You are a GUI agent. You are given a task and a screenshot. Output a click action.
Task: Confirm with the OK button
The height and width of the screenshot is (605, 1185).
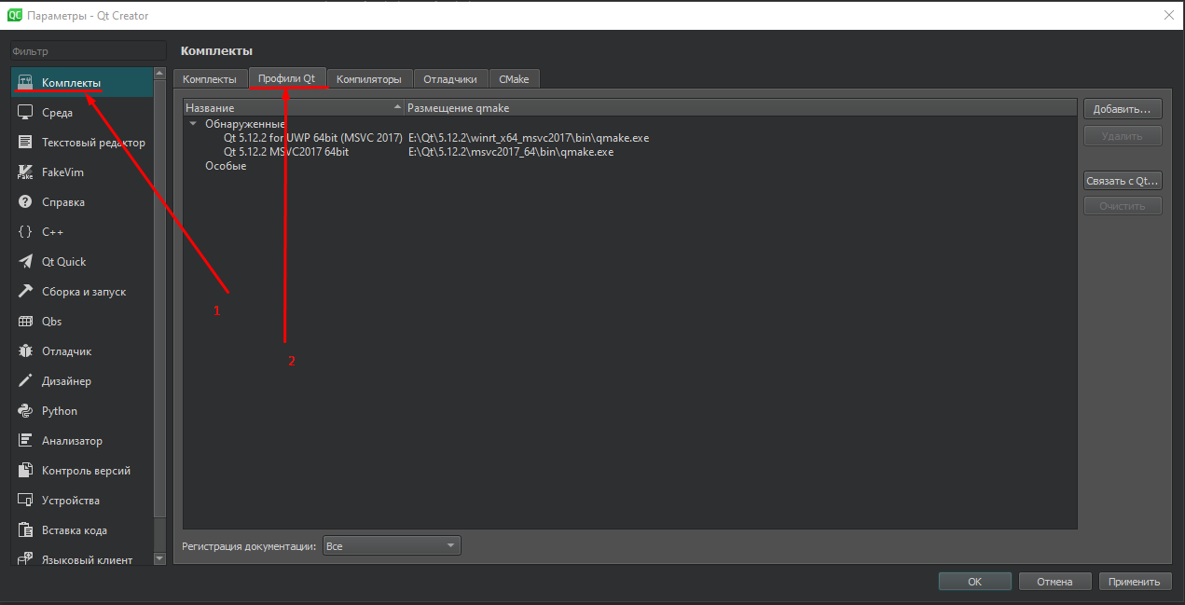[x=974, y=582]
